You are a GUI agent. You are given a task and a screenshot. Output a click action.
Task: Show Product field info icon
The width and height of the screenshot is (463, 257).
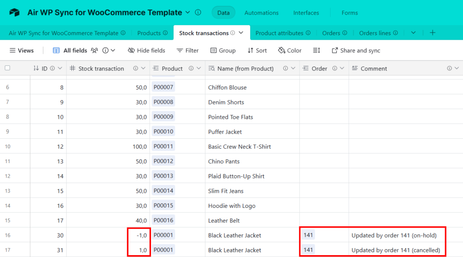click(x=191, y=68)
